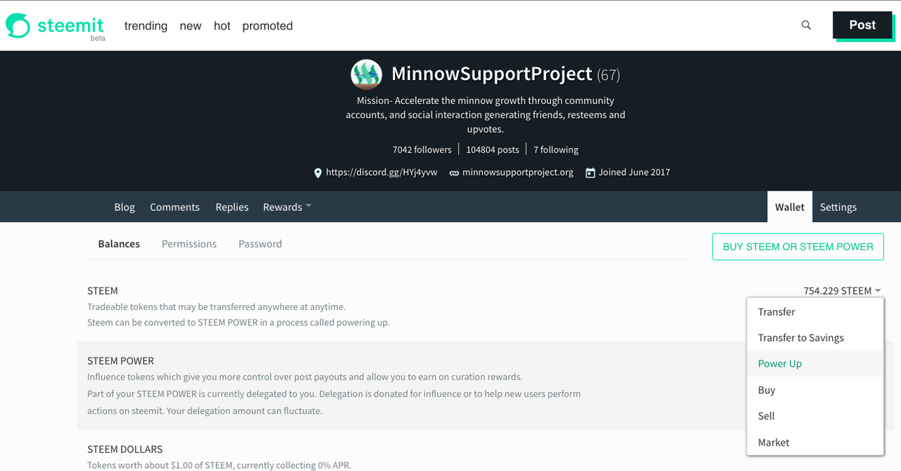901x471 pixels.
Task: Open the new posts feed
Action: [x=191, y=26]
